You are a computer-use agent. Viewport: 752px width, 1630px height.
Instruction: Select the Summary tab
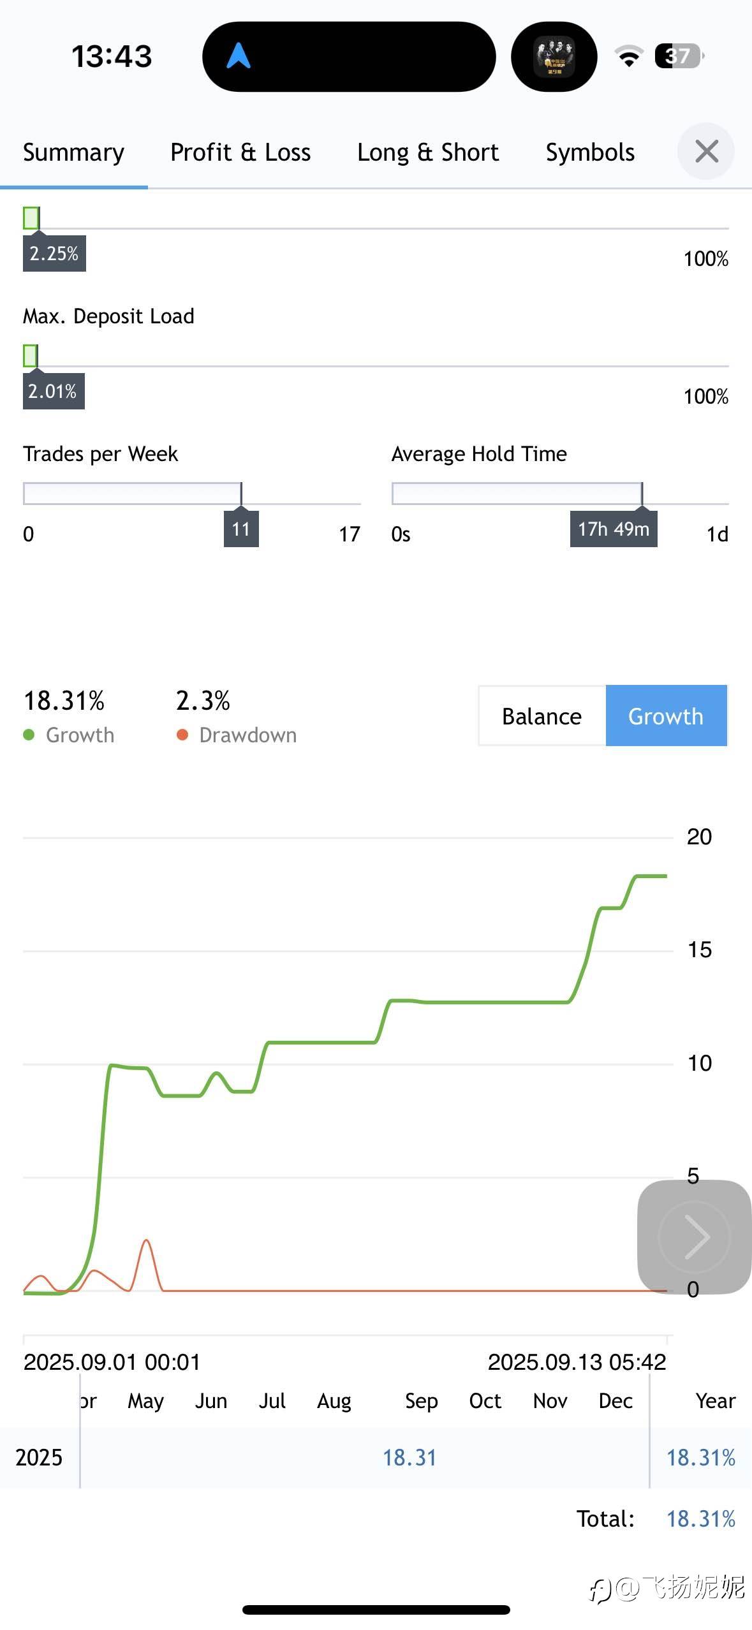(73, 152)
